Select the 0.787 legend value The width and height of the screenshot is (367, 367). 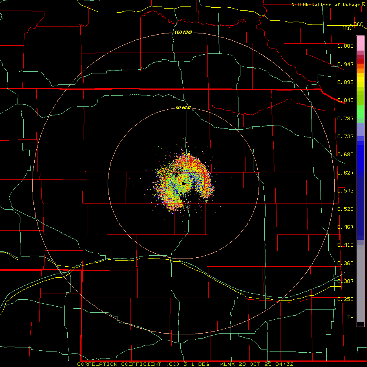click(345, 118)
